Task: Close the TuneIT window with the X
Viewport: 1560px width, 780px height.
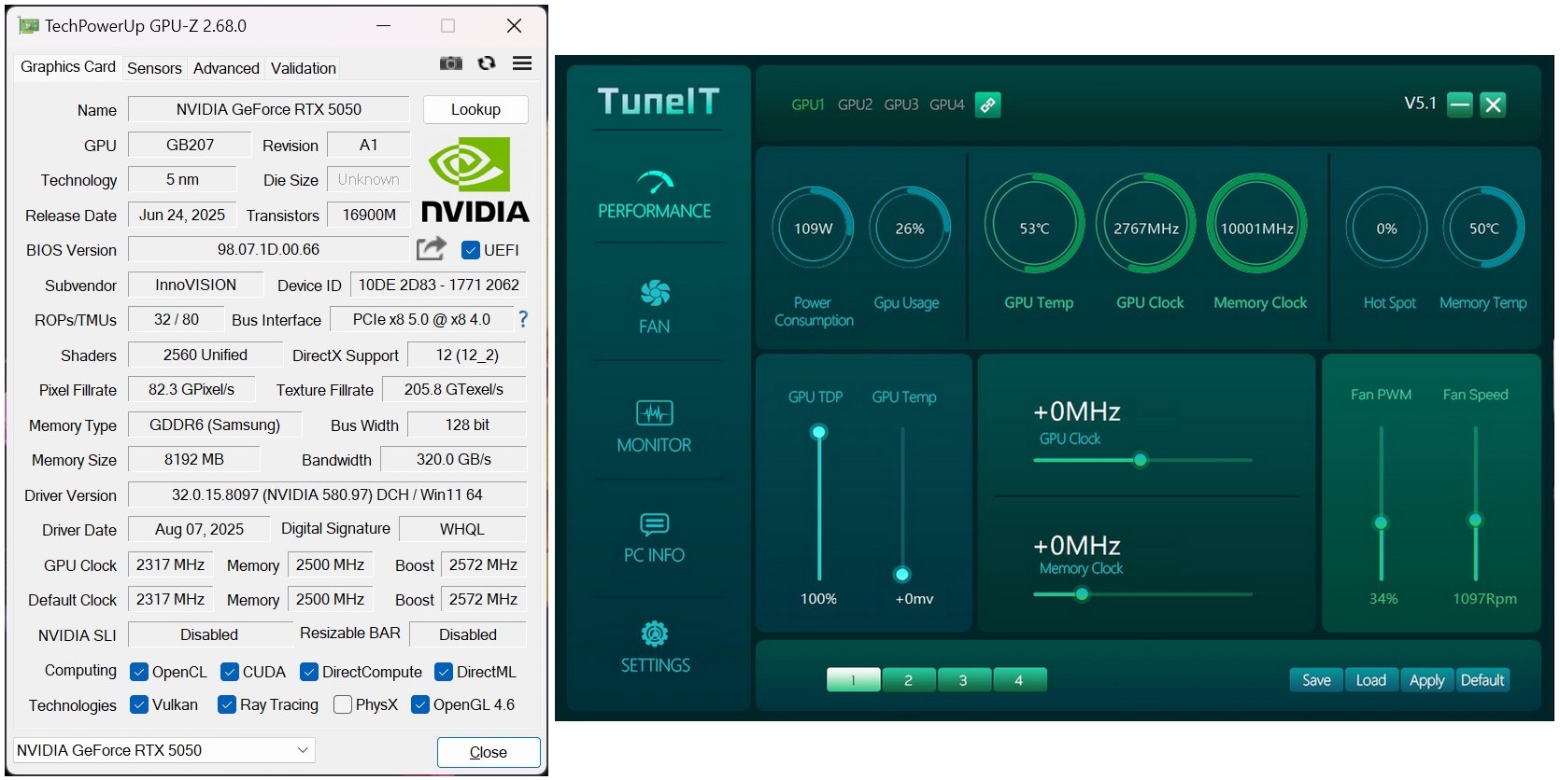Action: pyautogui.click(x=1493, y=104)
